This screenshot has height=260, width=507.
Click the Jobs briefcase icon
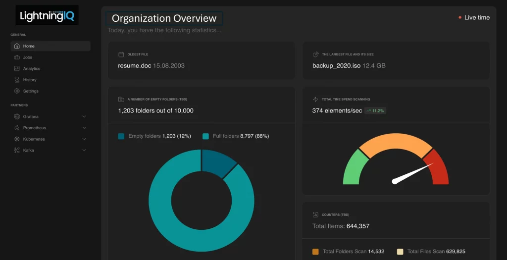[17, 57]
